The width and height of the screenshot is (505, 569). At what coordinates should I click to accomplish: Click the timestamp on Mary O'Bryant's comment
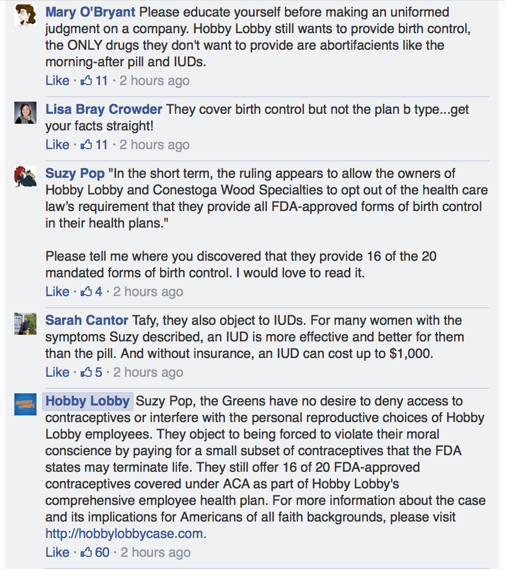pyautogui.click(x=154, y=80)
